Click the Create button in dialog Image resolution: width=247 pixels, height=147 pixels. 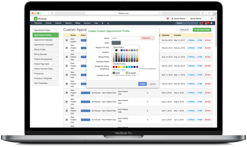[x=142, y=84]
